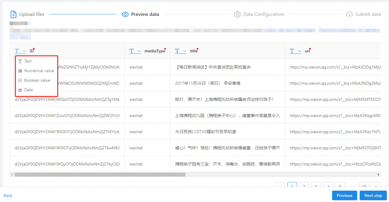
Task: Select Numerical value data type option
Action: pos(39,71)
